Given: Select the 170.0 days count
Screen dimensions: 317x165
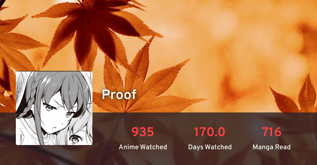Looking at the screenshot, I should (210, 132).
